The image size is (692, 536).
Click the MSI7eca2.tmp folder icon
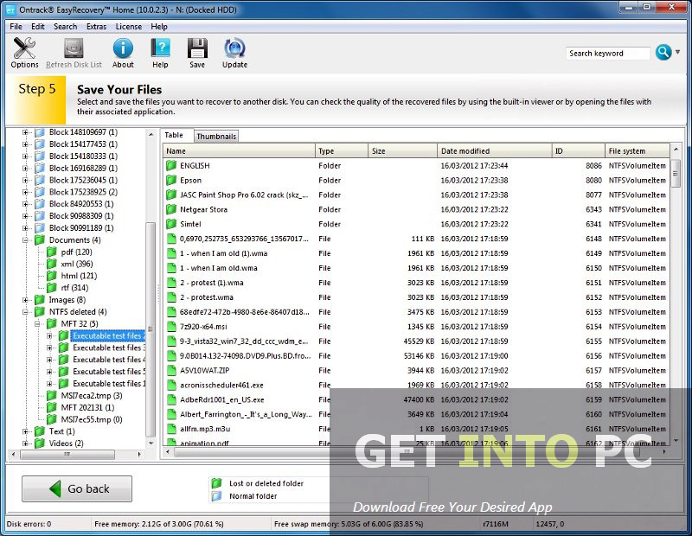[52, 395]
